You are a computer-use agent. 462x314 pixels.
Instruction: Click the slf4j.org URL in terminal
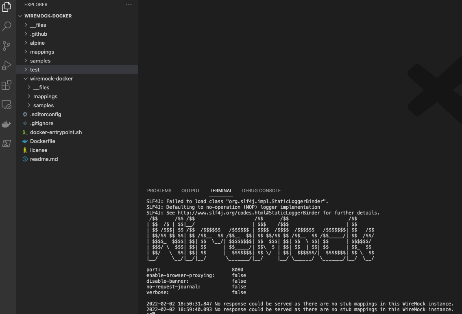click(x=248, y=213)
